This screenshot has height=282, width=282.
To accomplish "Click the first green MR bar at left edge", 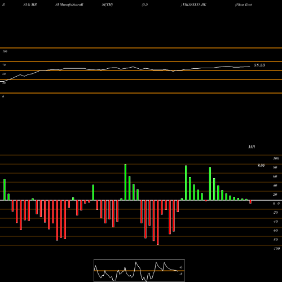I will point(5,190).
